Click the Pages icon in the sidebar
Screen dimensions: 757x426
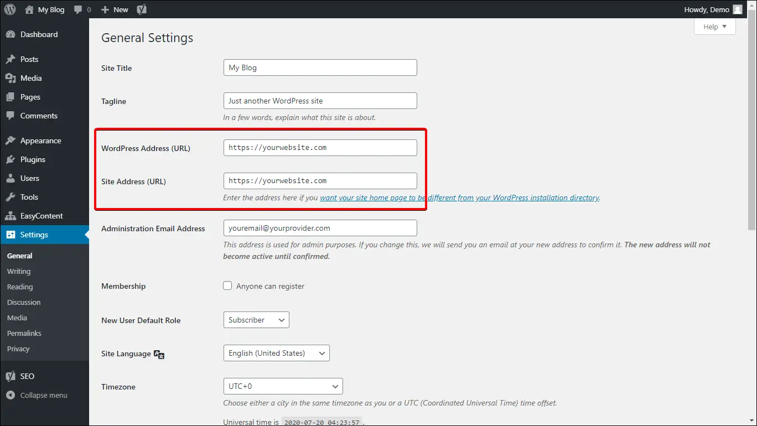(x=11, y=97)
